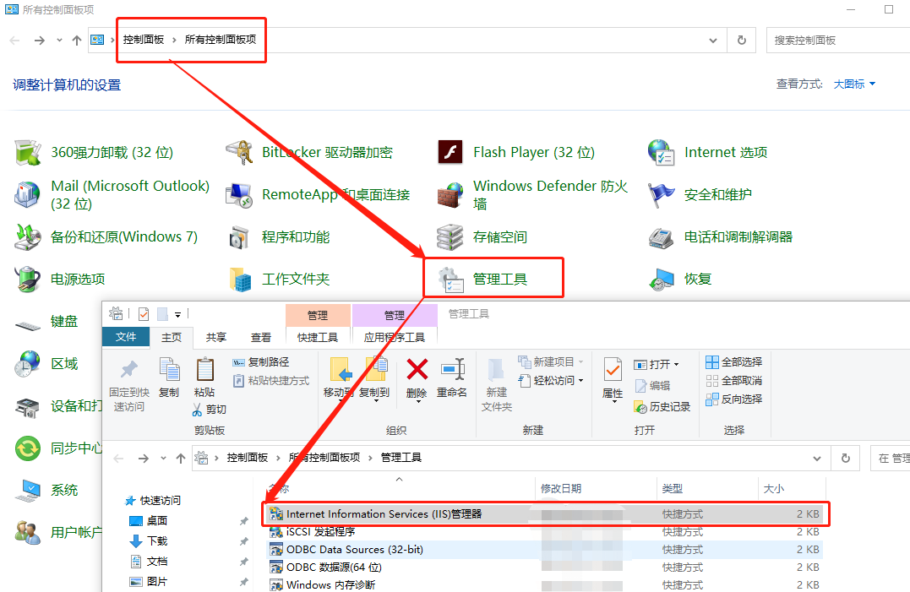910x592 pixels.
Task: Click 控制面板 breadcrumb in Control Panel
Action: (x=144, y=40)
